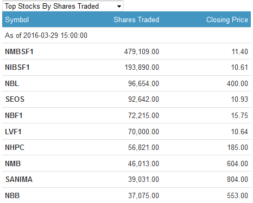The width and height of the screenshot is (253, 203).
Task: Open the SEOS stock symbol
Action: point(15,99)
